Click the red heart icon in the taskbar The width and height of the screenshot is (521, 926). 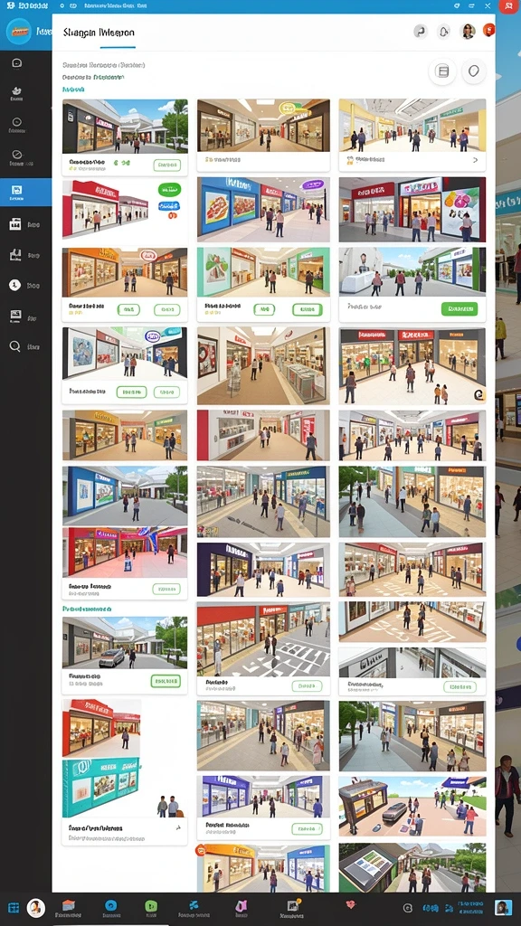click(x=351, y=904)
